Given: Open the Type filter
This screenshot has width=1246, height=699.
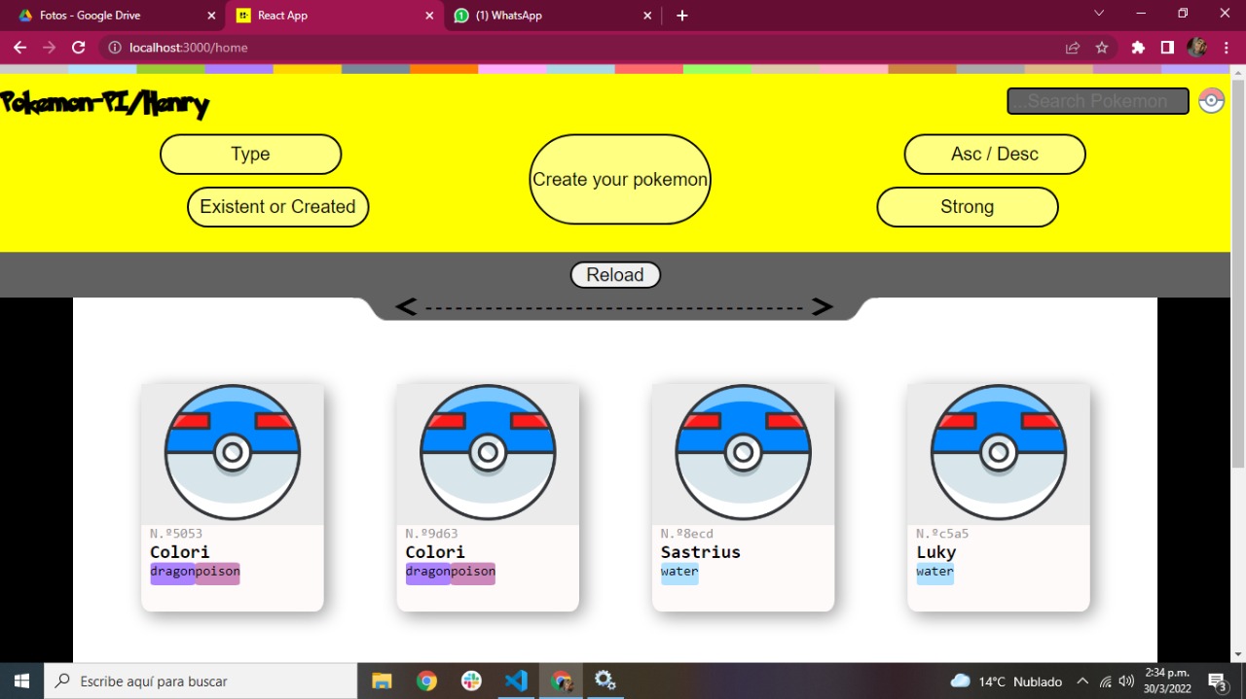Looking at the screenshot, I should (x=250, y=155).
